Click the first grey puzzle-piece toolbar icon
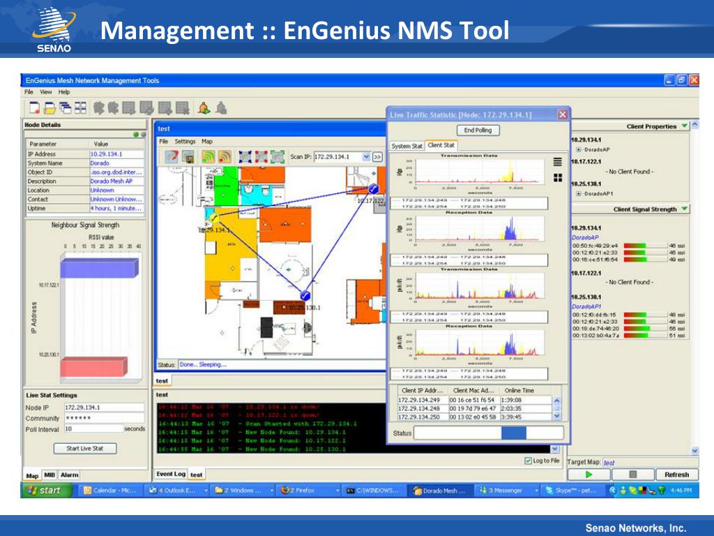 click(99, 108)
